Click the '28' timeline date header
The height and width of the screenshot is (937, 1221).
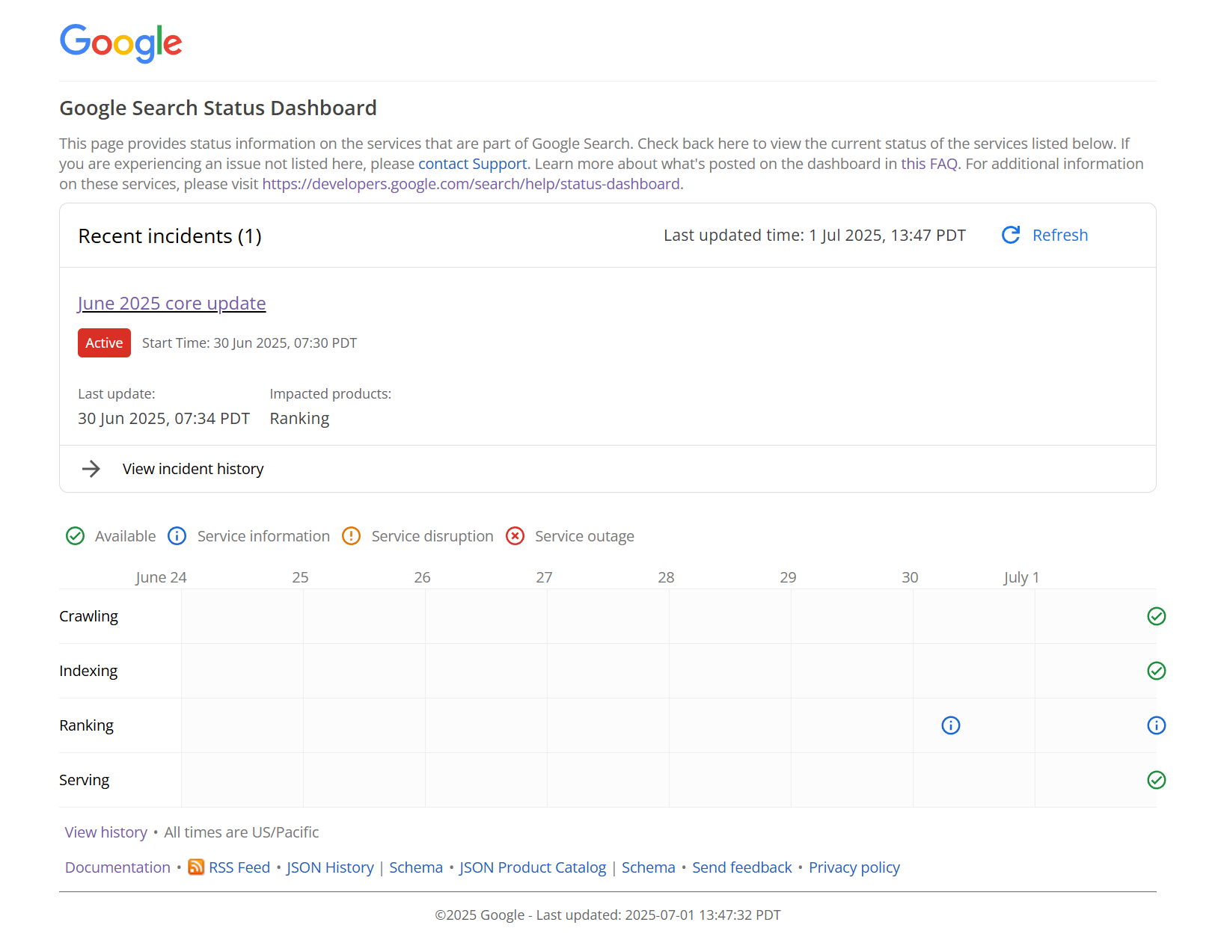point(666,577)
